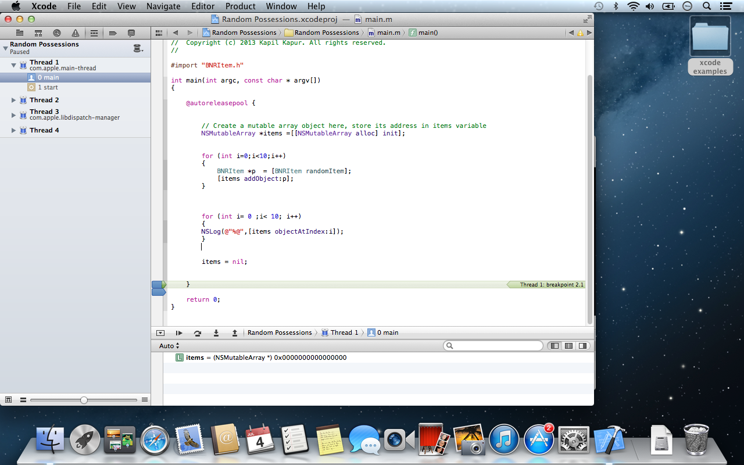Screen dimensions: 744x465
Task: Open Safari from the Dock
Action: coord(155,439)
